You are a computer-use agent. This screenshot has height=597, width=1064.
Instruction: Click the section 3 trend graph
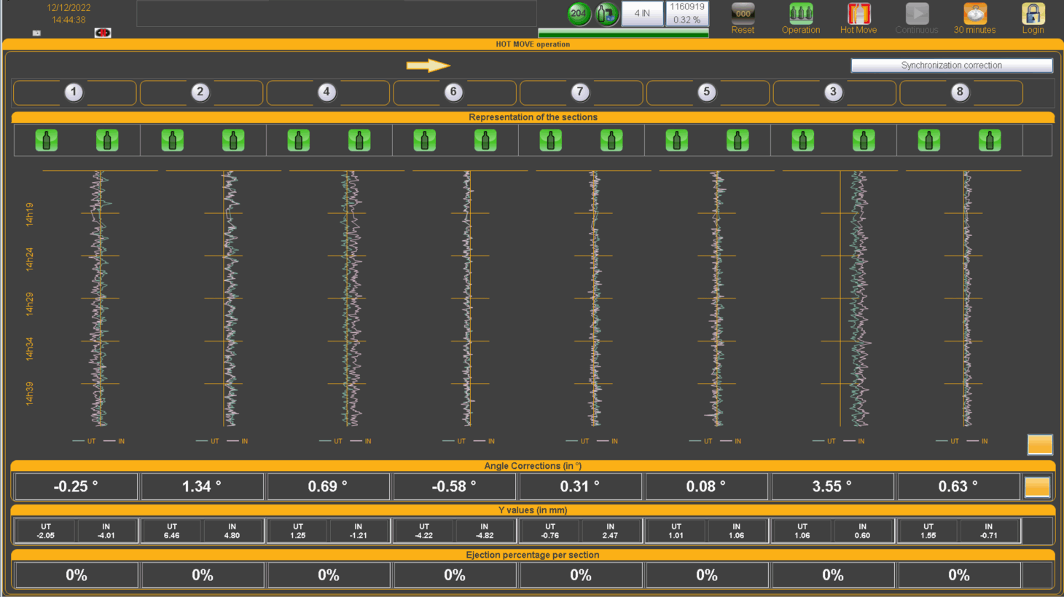point(858,298)
